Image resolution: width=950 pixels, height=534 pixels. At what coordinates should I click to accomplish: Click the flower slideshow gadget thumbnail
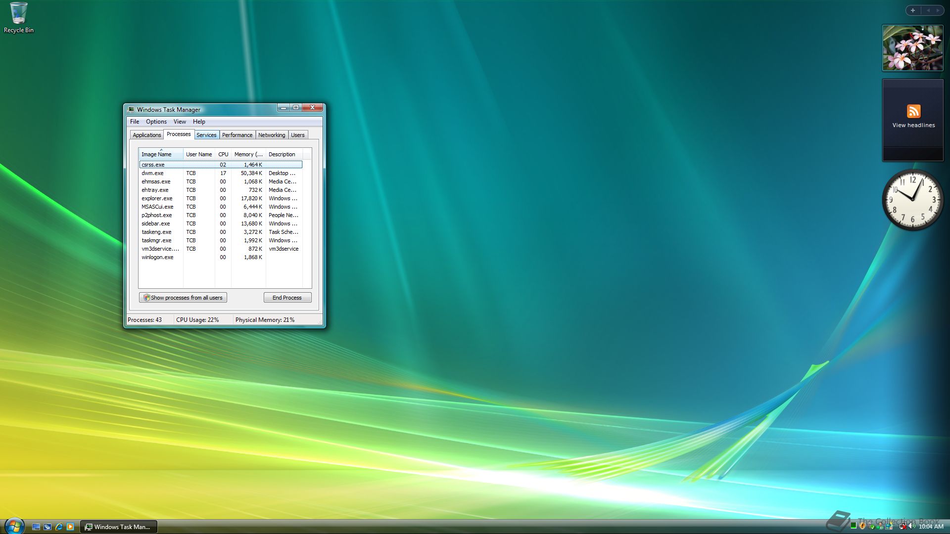coord(912,48)
